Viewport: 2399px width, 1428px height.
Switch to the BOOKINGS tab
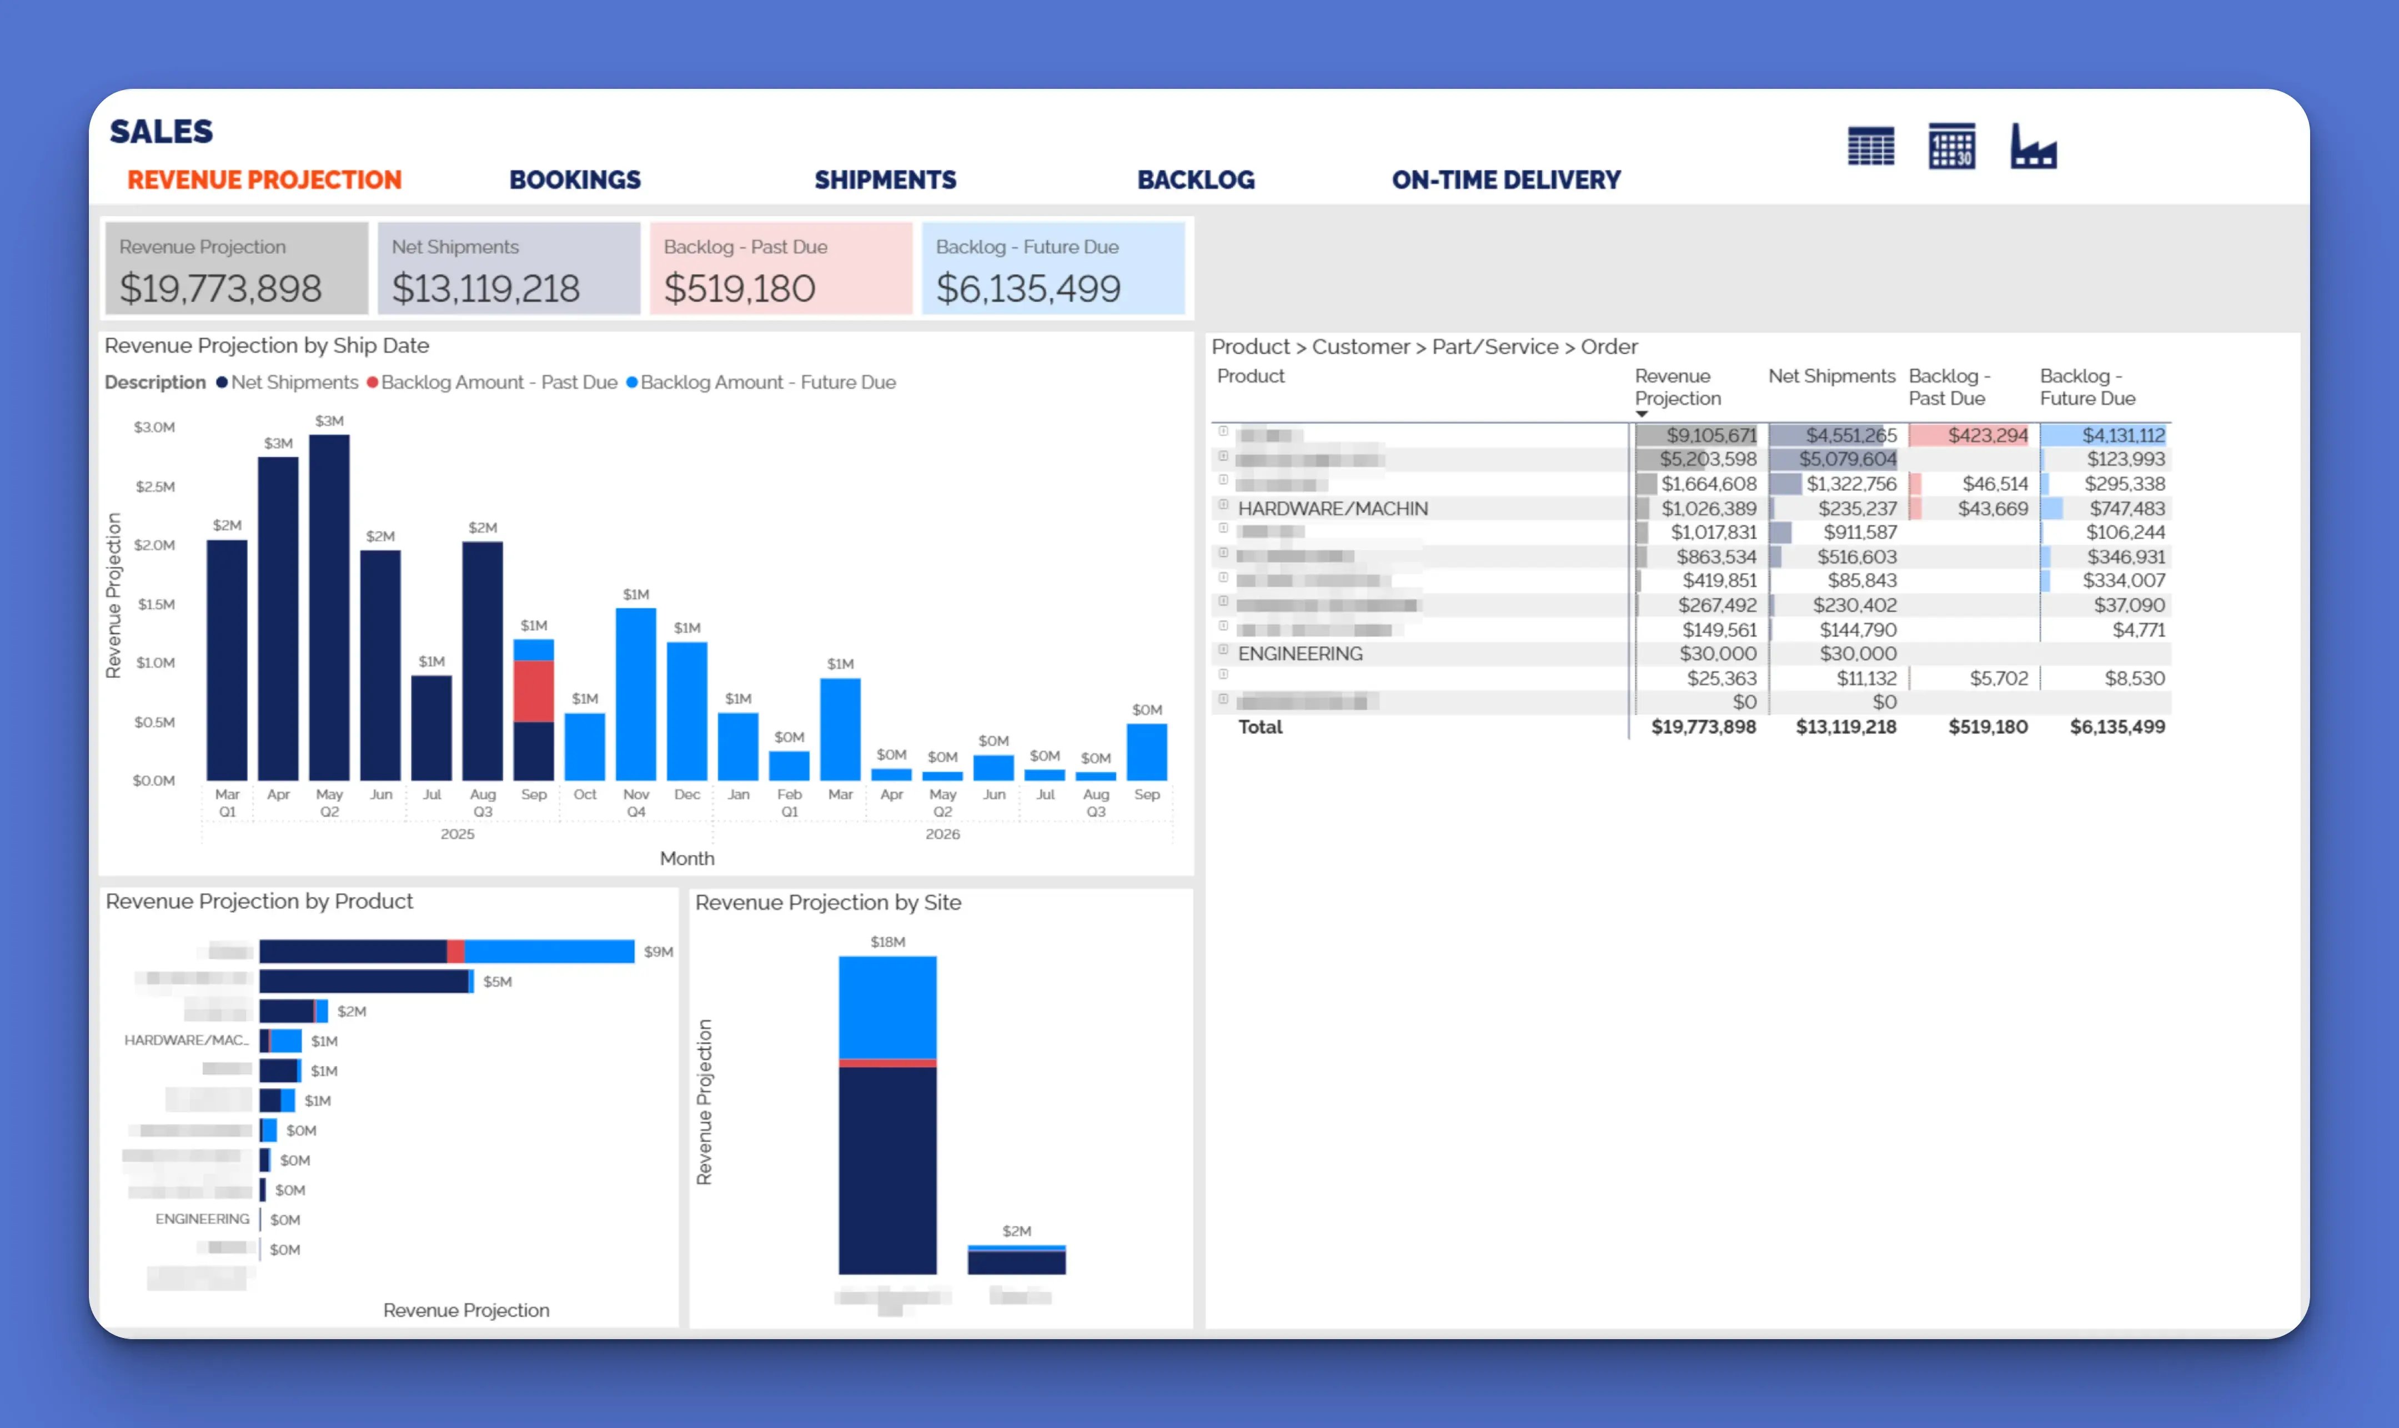(575, 180)
